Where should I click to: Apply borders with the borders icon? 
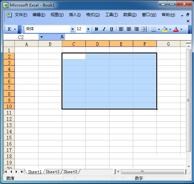(154, 29)
